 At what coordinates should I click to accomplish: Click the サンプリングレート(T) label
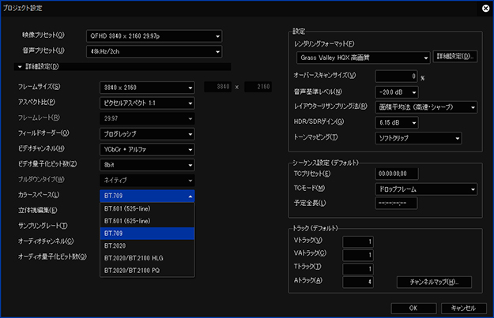[x=43, y=226]
